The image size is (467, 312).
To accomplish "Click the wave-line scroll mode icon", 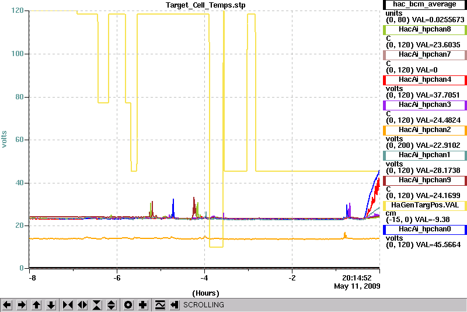I will pos(160,305).
